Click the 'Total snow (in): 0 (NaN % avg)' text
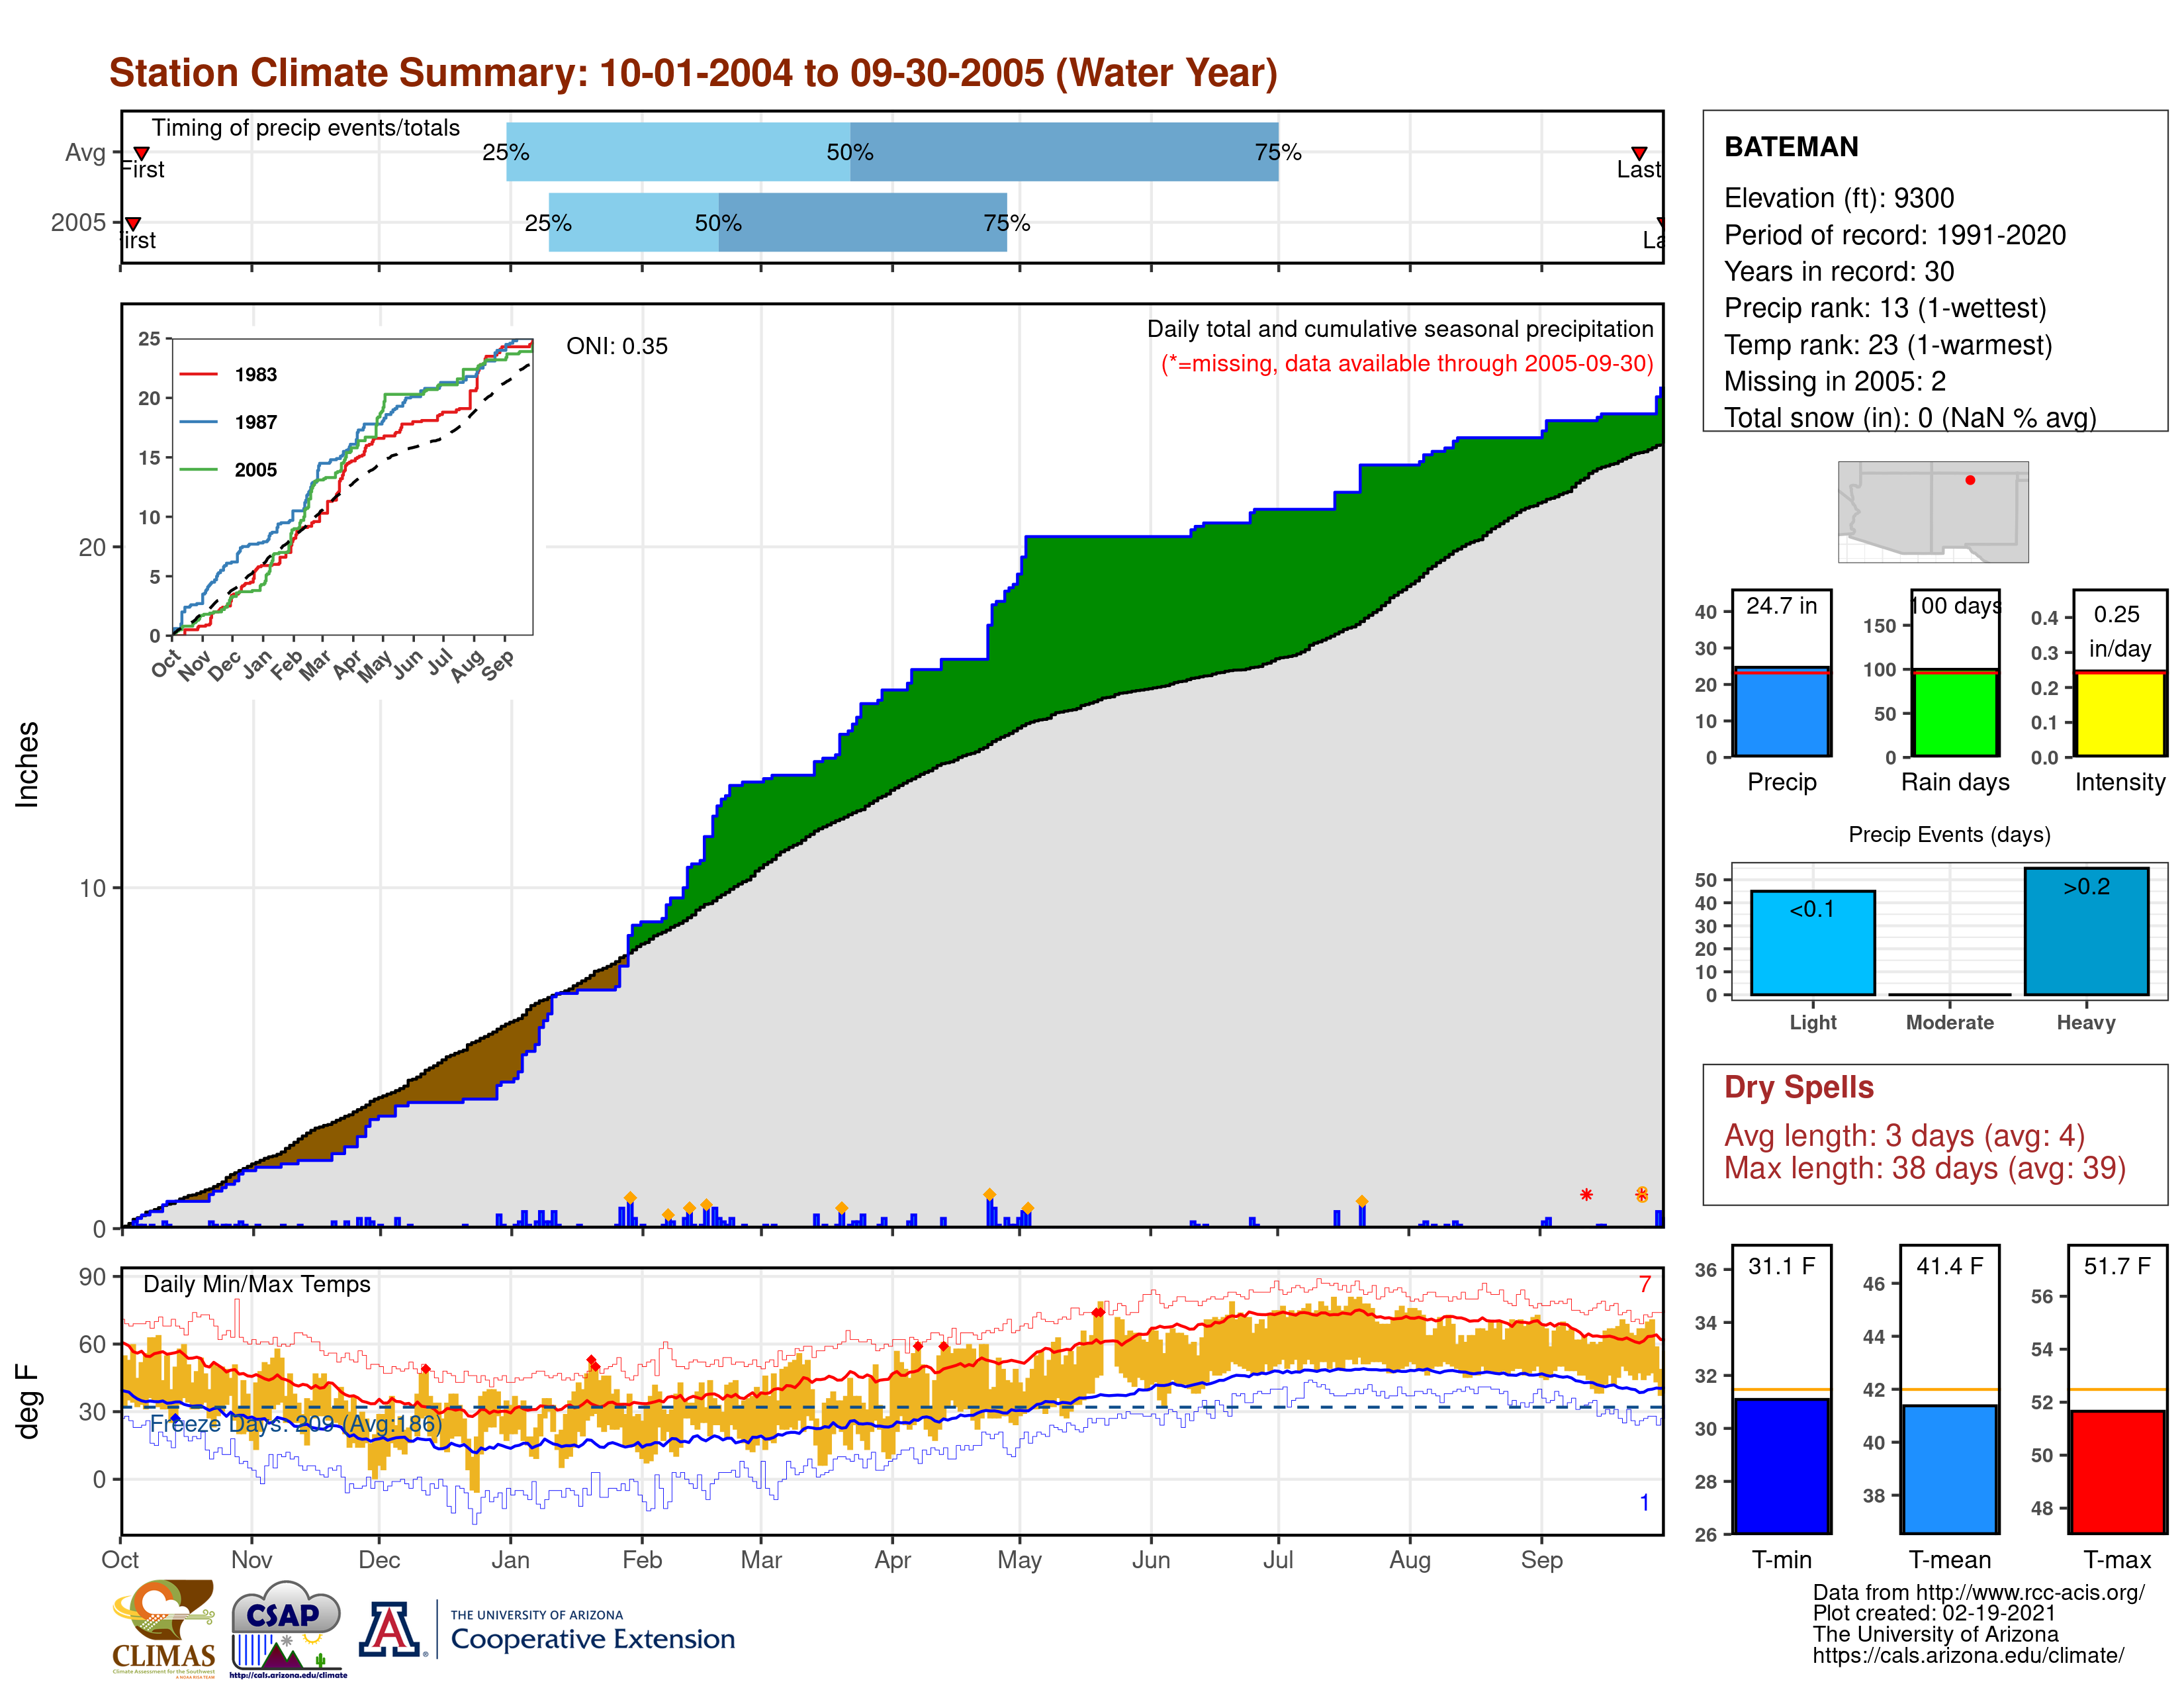The height and width of the screenshot is (1688, 2184). coord(1910,418)
